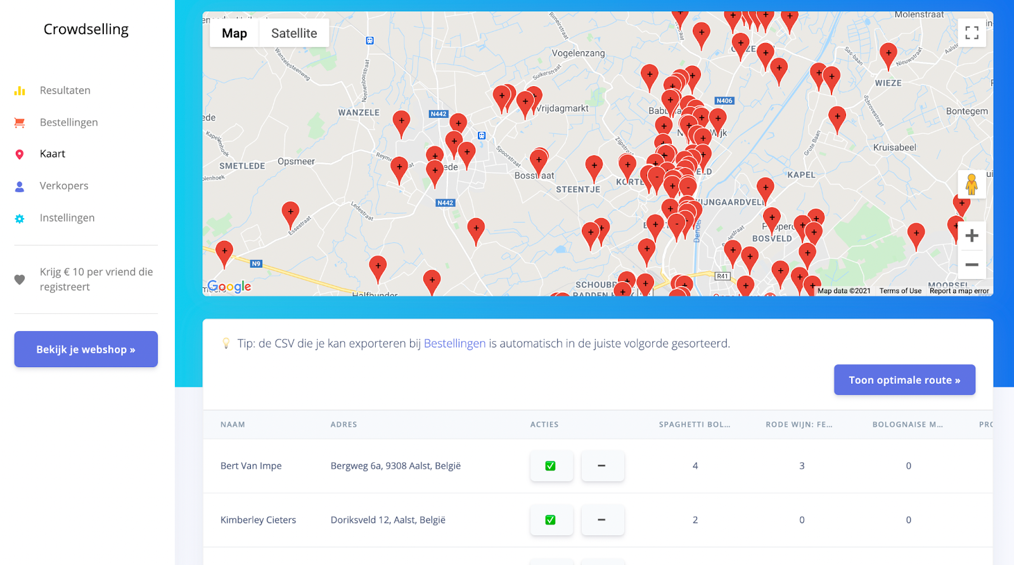The image size is (1014, 565).
Task: Click rode wijn quantity 3 for Bert Van Impe
Action: [802, 465]
